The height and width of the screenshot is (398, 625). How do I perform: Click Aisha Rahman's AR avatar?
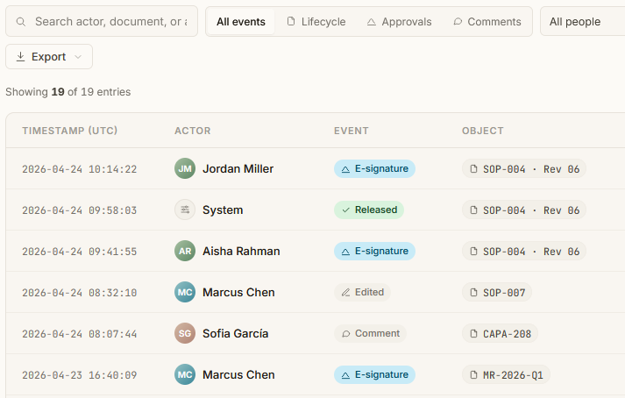(x=185, y=252)
